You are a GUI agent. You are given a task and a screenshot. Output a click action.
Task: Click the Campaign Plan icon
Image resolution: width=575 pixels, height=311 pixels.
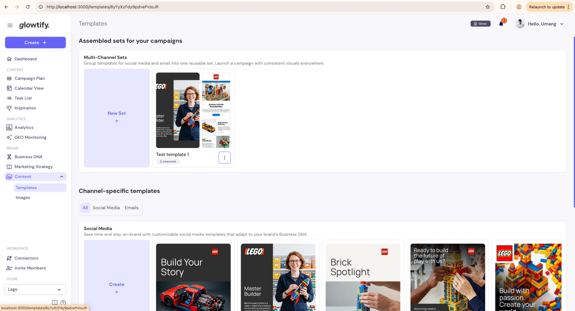point(9,78)
